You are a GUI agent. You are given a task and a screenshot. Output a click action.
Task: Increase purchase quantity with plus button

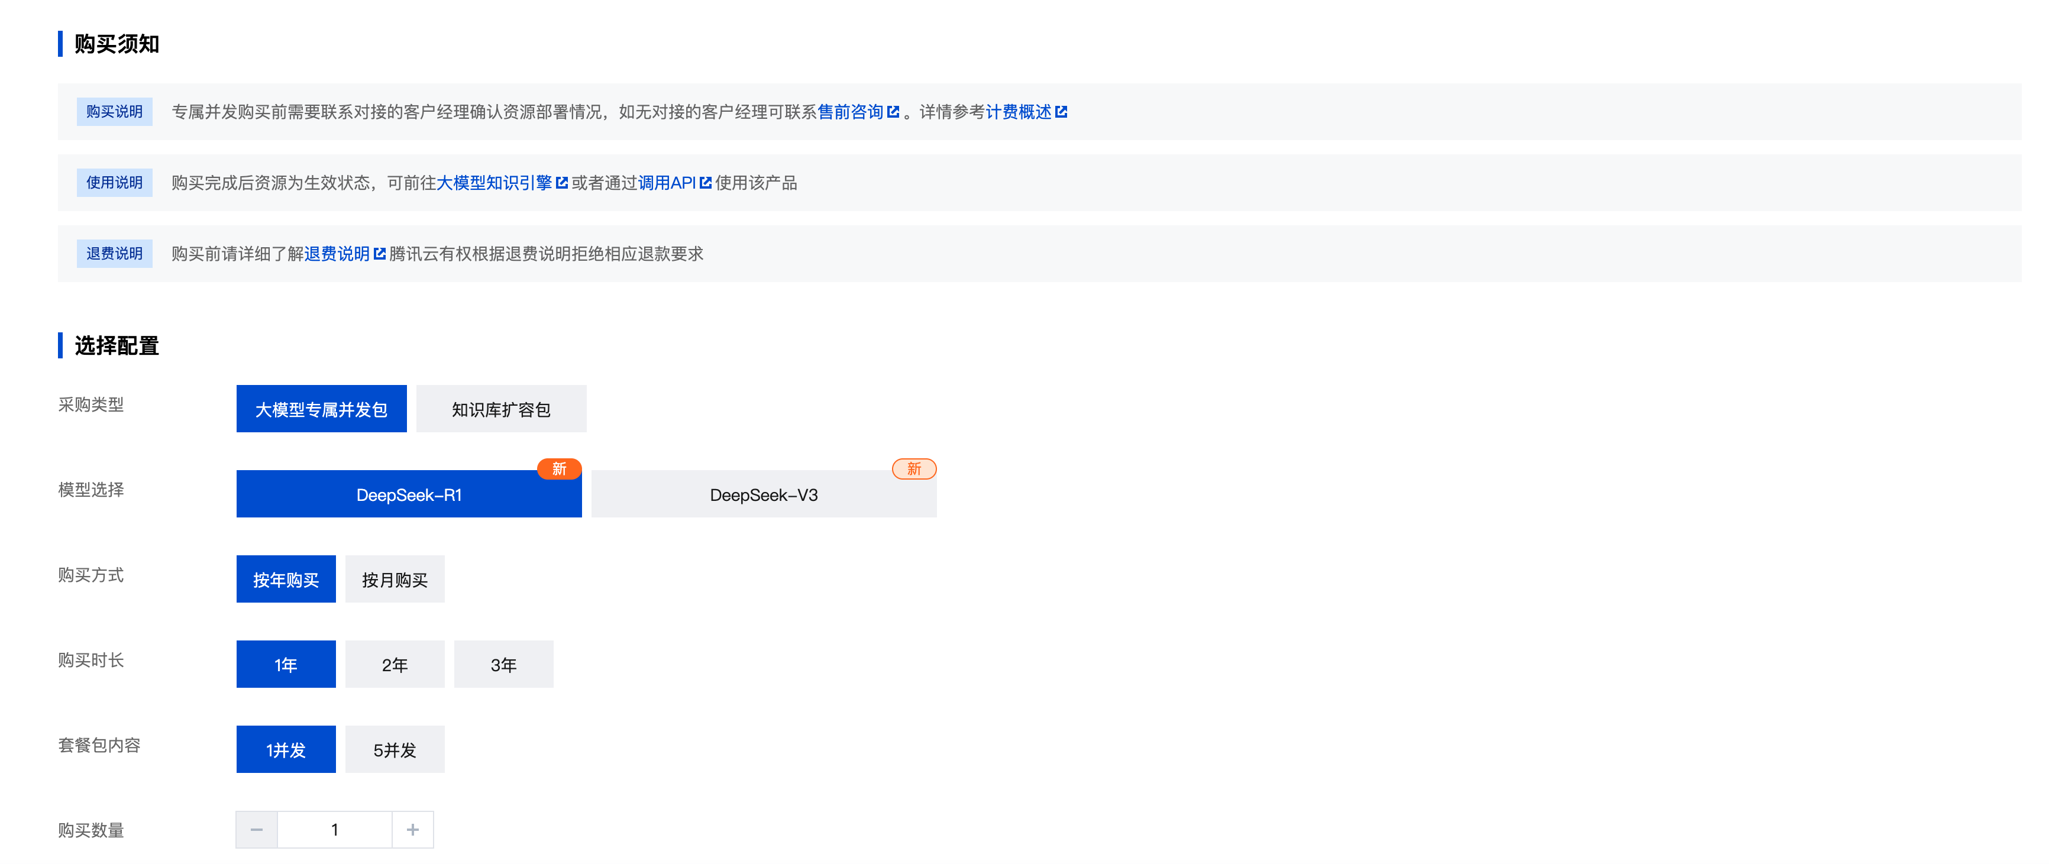[x=413, y=830]
